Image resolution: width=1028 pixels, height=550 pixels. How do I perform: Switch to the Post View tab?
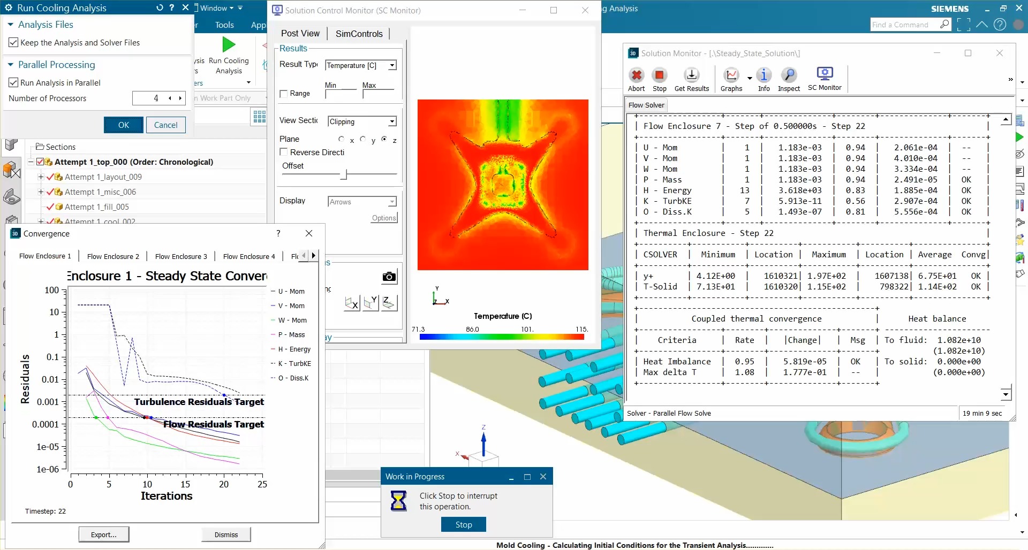coord(300,33)
